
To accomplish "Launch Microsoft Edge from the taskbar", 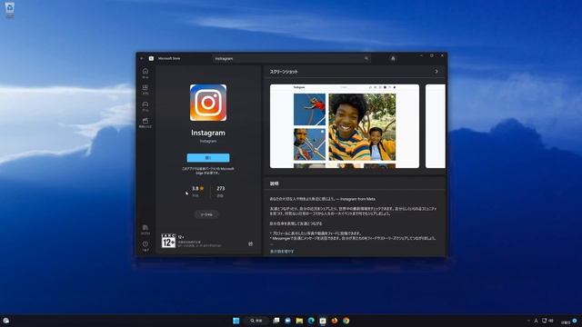I will pyautogui.click(x=311, y=321).
